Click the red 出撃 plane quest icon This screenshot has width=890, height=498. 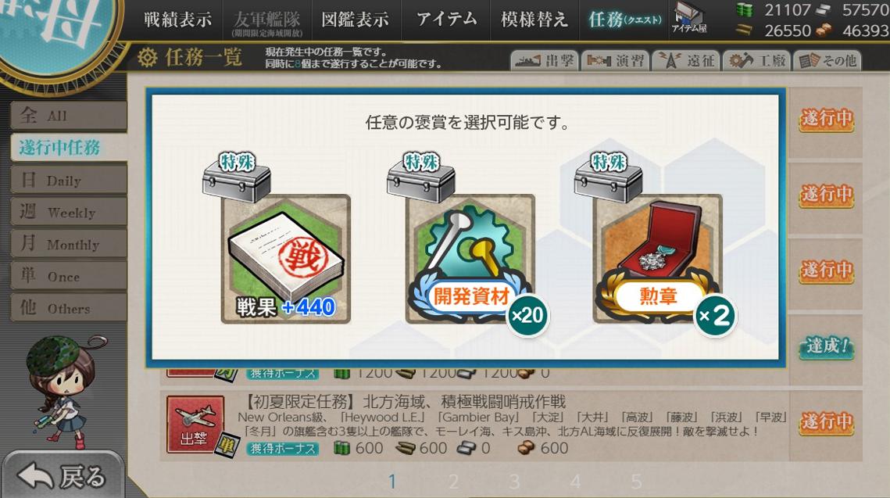195,425
